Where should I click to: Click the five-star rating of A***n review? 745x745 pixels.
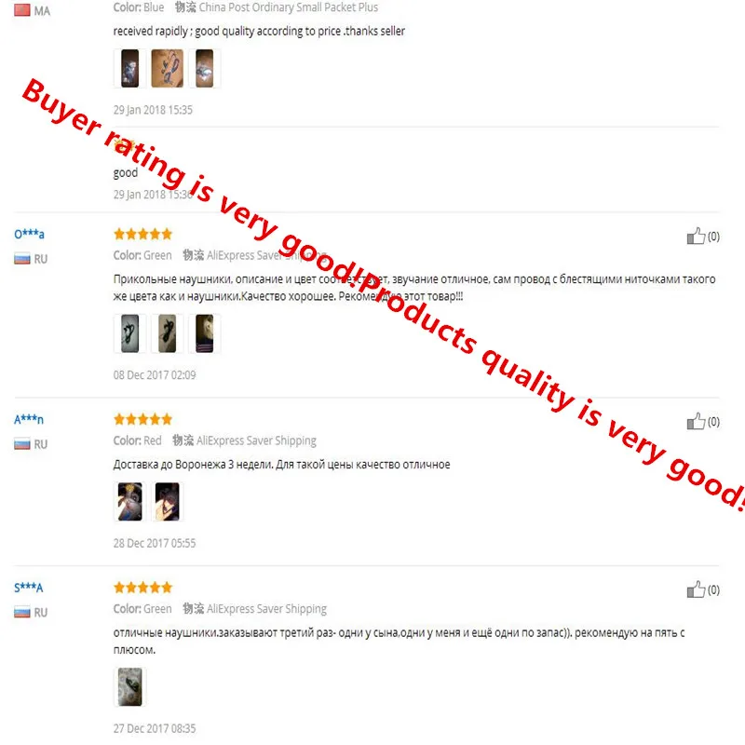point(143,419)
